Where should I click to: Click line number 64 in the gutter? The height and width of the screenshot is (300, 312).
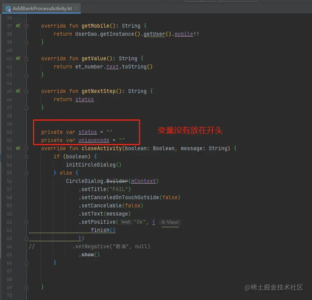(9, 247)
